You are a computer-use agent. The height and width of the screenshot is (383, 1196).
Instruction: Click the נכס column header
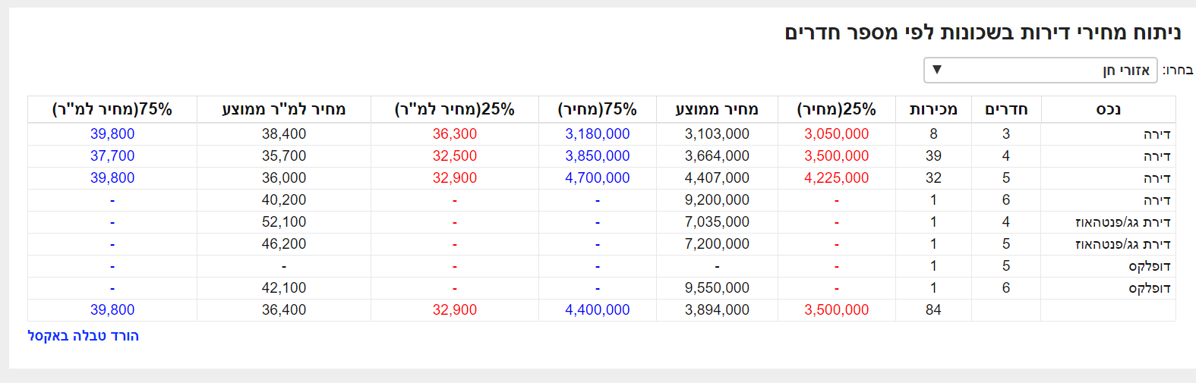(1108, 109)
